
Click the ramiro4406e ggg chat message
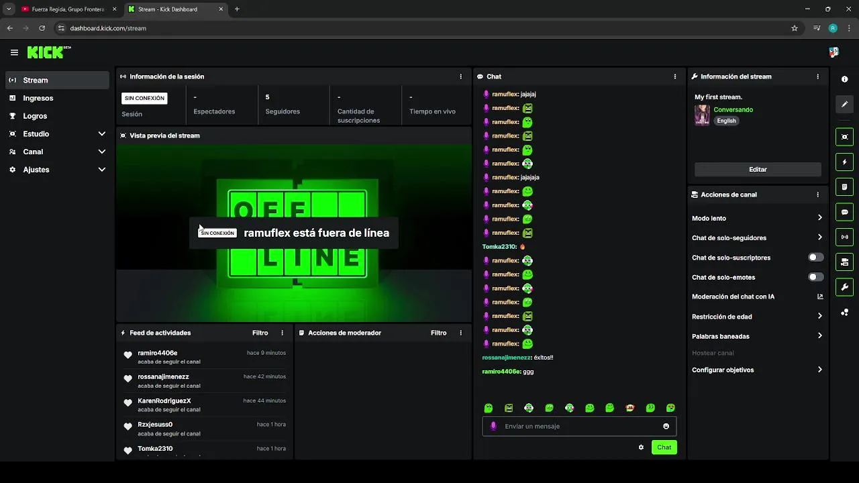[x=508, y=372]
